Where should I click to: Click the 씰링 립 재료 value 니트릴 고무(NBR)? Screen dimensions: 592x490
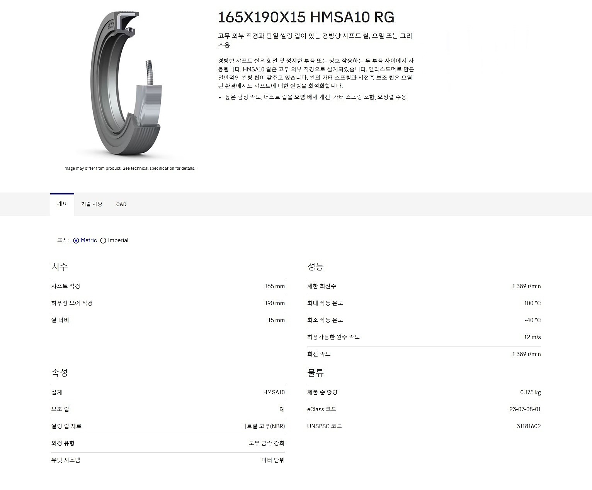pyautogui.click(x=263, y=426)
